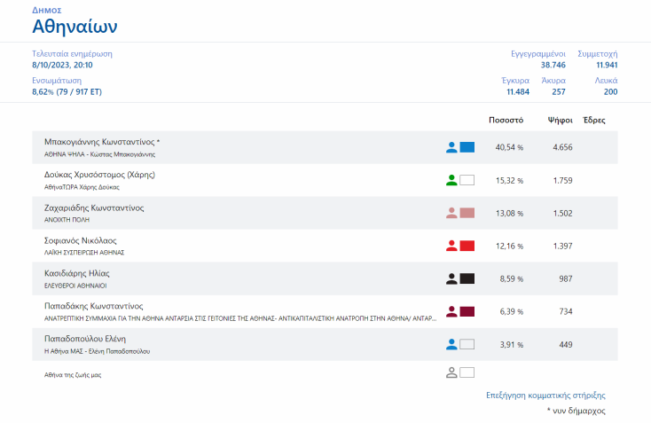
Task: Click blue color box for Μπακογιάννης
Action: [467, 147]
